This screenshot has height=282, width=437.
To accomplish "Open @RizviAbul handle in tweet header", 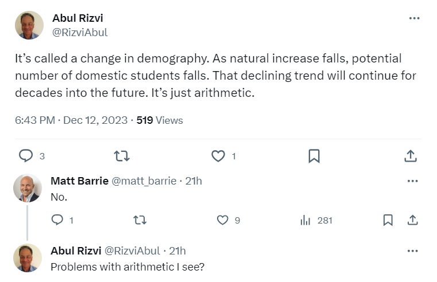I will [80, 32].
